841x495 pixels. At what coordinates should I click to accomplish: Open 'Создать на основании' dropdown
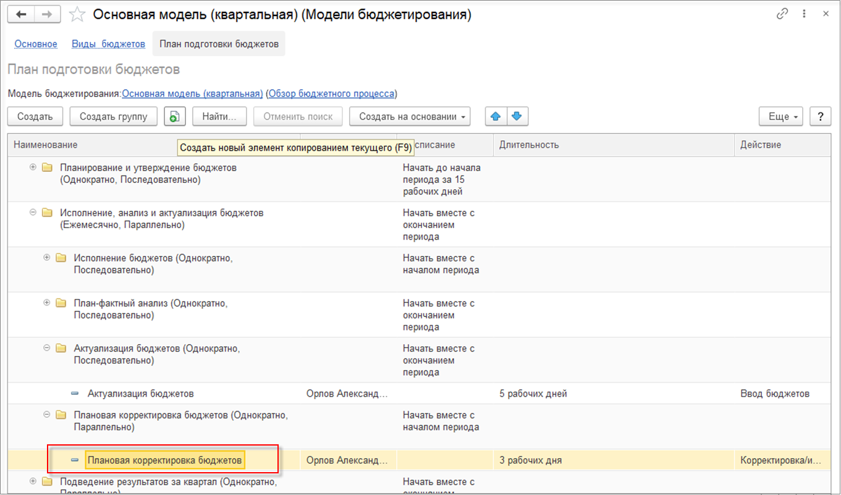coord(410,116)
